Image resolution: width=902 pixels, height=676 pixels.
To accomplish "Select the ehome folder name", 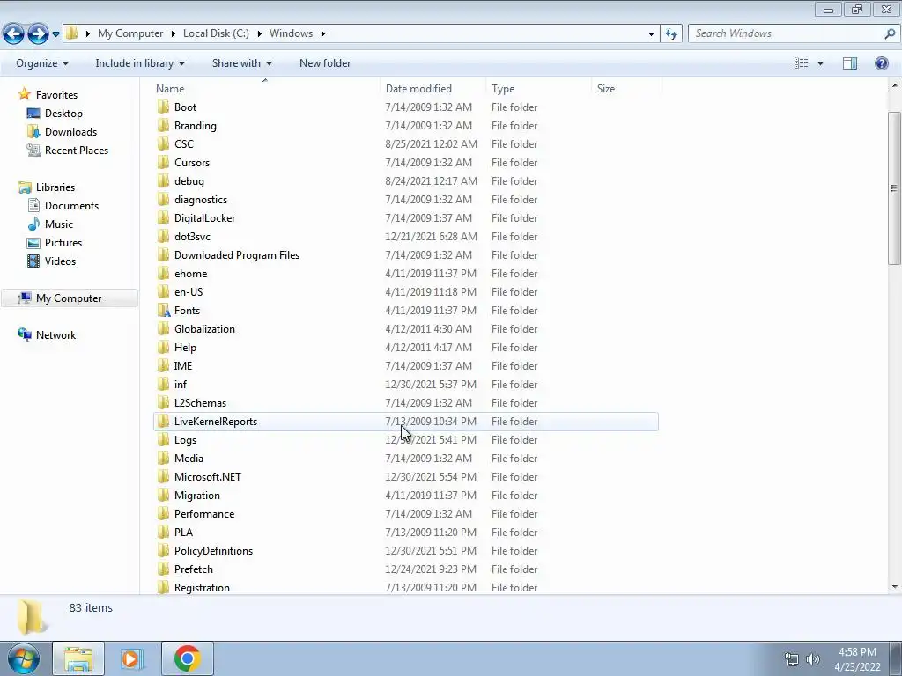I will click(x=190, y=274).
